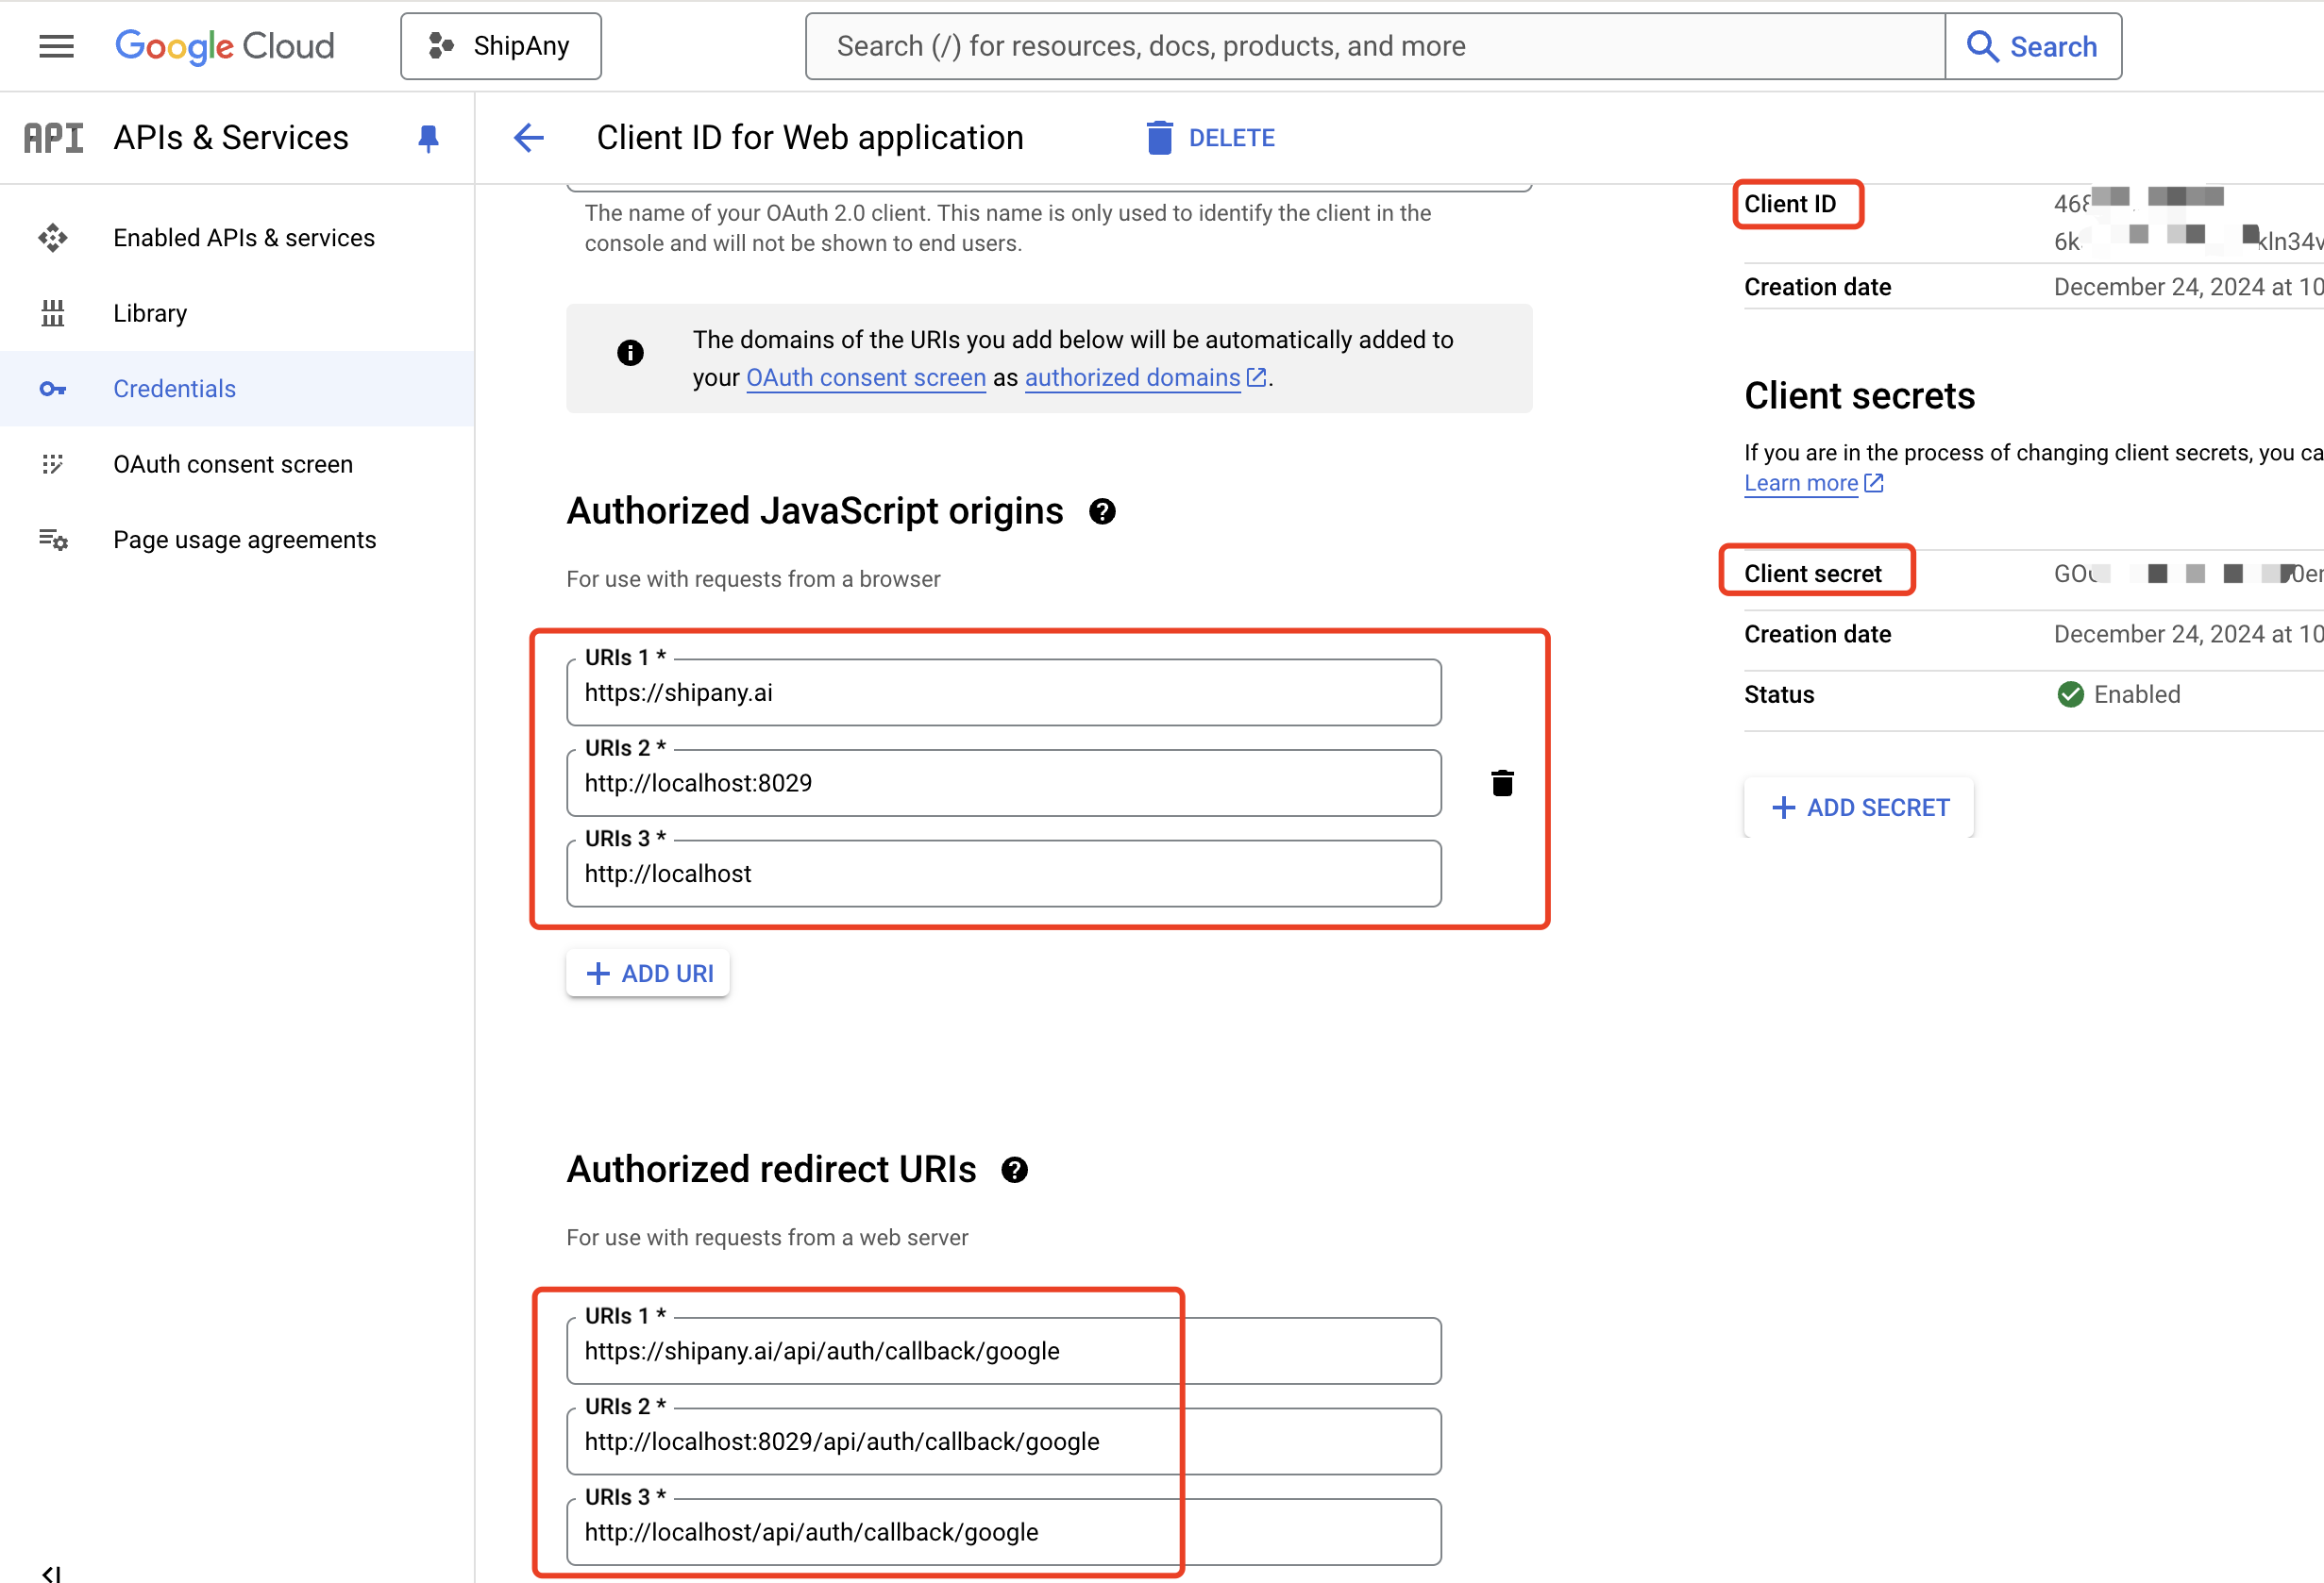
Task: Click the ShipAny project hexagon icon
Action: (441, 46)
